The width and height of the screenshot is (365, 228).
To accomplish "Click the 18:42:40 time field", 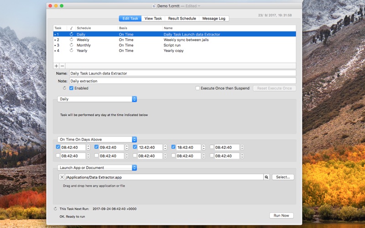I will pyautogui.click(x=188, y=147).
